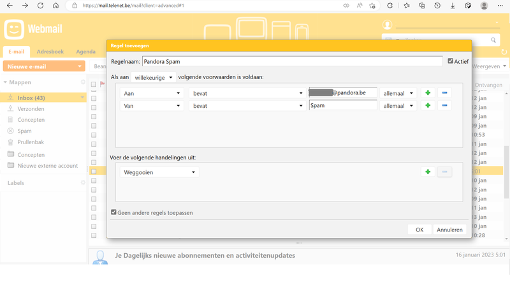Screen dimensions: 510x287
Task: Confirm the rule with OK
Action: 419,230
